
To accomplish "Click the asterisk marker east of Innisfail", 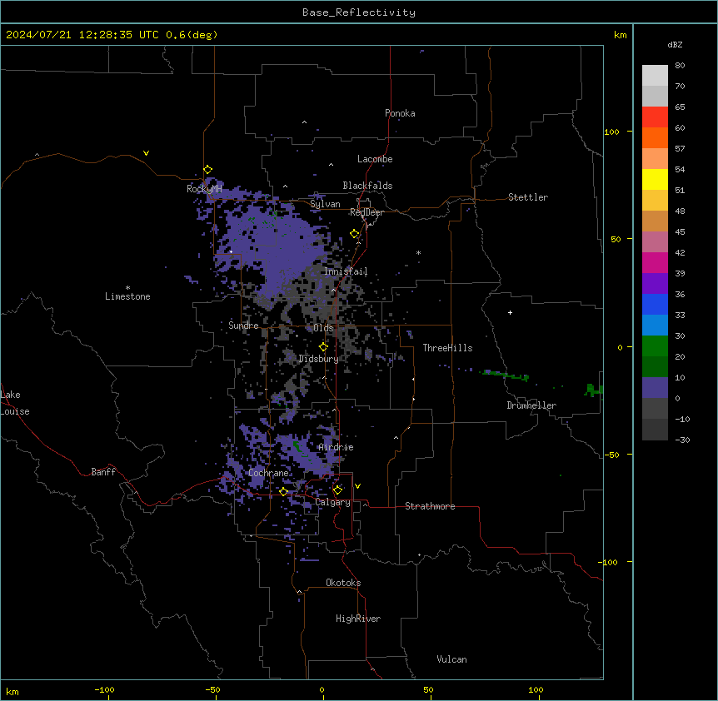I will click(418, 252).
